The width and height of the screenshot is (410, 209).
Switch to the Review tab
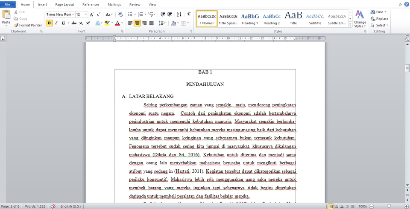[135, 4]
